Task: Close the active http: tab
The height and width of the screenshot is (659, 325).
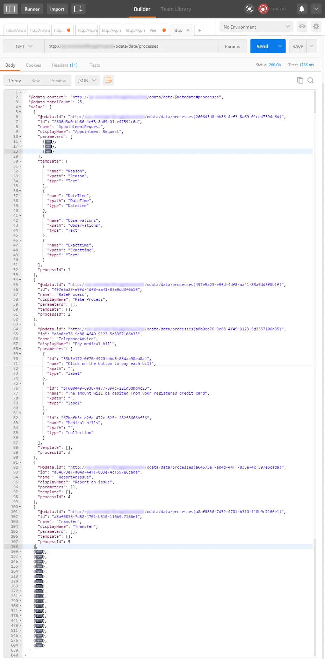Action: 188,30
